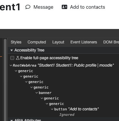The width and height of the screenshot is (119, 121).
Task: Click the experimental flask icon
Action: pos(18,58)
